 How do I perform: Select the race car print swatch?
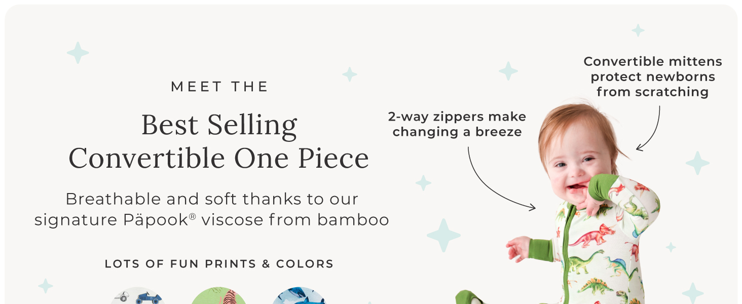tap(138, 296)
